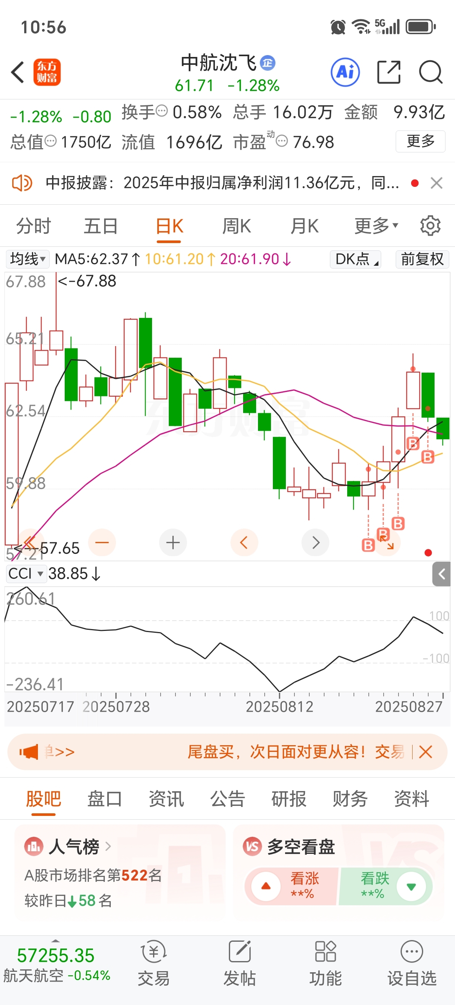
Task: Tap the stock price 61.71 header
Action: 194,85
